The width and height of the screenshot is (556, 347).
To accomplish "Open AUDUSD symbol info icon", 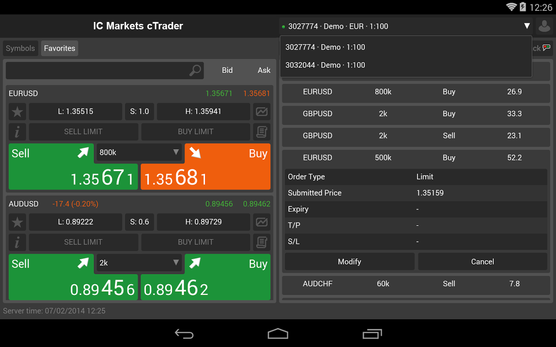I will (x=17, y=243).
